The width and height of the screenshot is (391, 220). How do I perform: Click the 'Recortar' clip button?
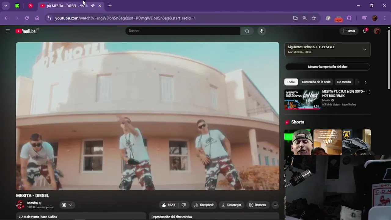[x=258, y=205]
